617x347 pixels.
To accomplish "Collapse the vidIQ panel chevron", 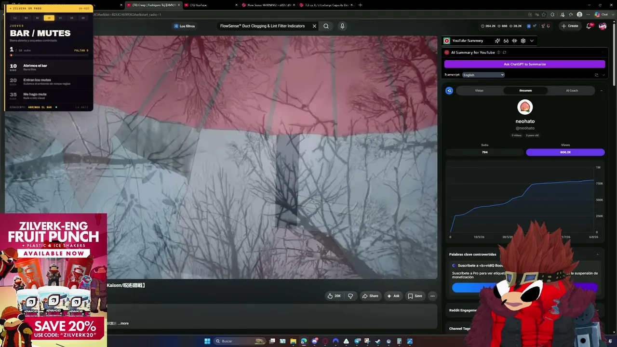I will (601, 91).
